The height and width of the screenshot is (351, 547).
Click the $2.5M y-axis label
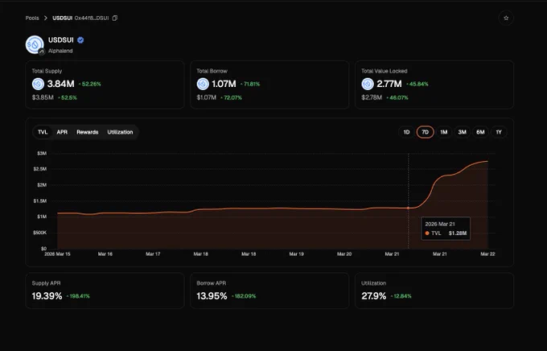point(40,169)
